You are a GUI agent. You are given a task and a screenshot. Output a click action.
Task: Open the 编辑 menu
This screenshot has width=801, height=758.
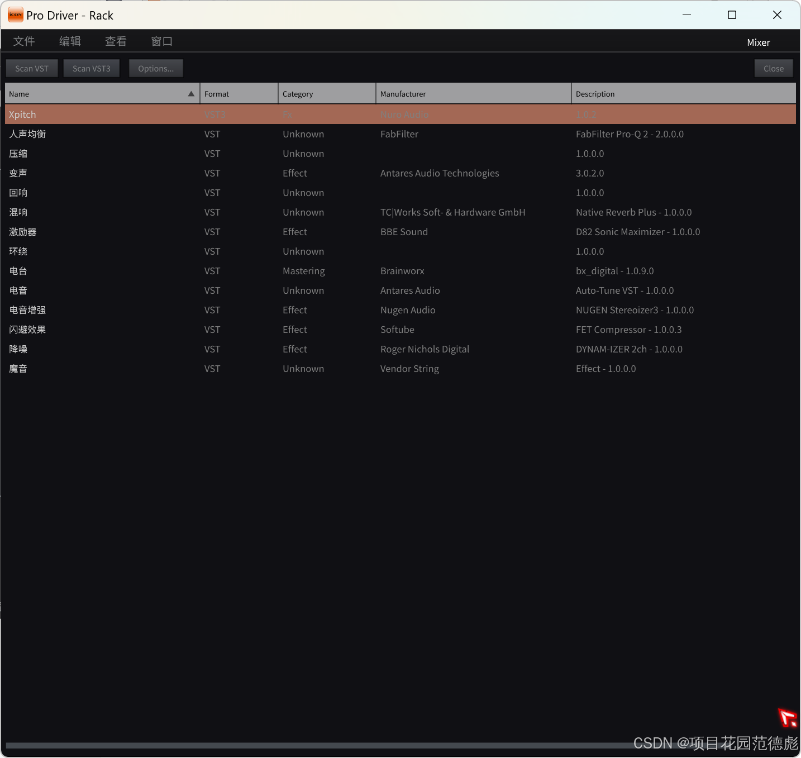[x=70, y=41]
